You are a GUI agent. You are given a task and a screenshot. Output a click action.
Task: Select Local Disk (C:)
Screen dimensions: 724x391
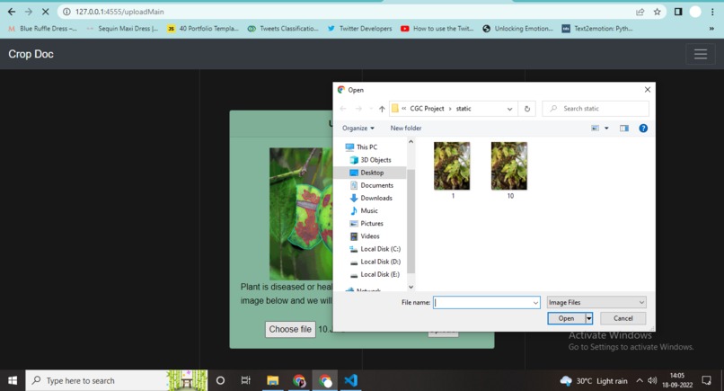pyautogui.click(x=375, y=249)
